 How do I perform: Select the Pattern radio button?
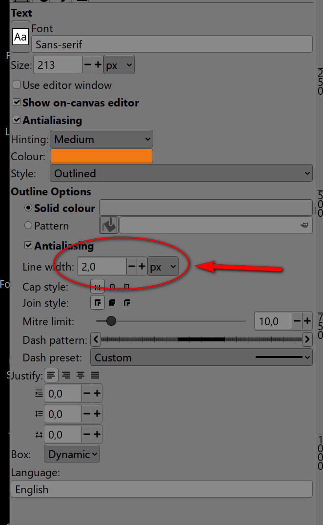pos(28,226)
